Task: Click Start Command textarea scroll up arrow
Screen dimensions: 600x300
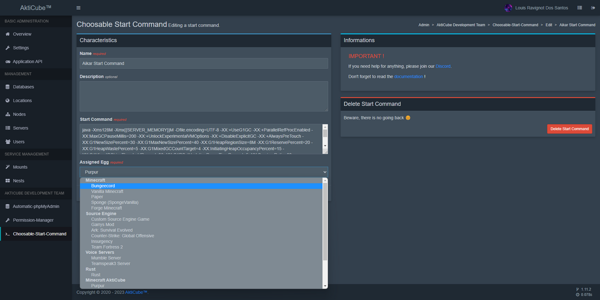Action: 325,126
